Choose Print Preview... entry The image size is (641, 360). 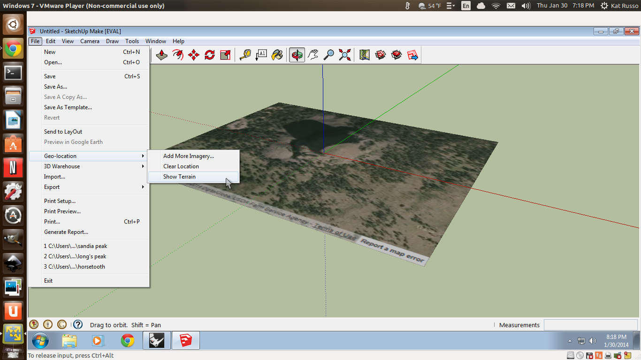pyautogui.click(x=88, y=211)
